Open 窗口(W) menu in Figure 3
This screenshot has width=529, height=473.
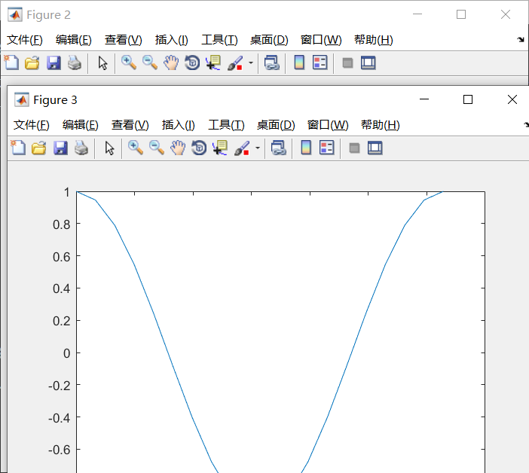point(328,125)
